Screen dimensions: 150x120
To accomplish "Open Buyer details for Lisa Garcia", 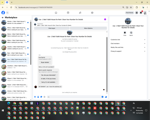I will pos(45,62).
